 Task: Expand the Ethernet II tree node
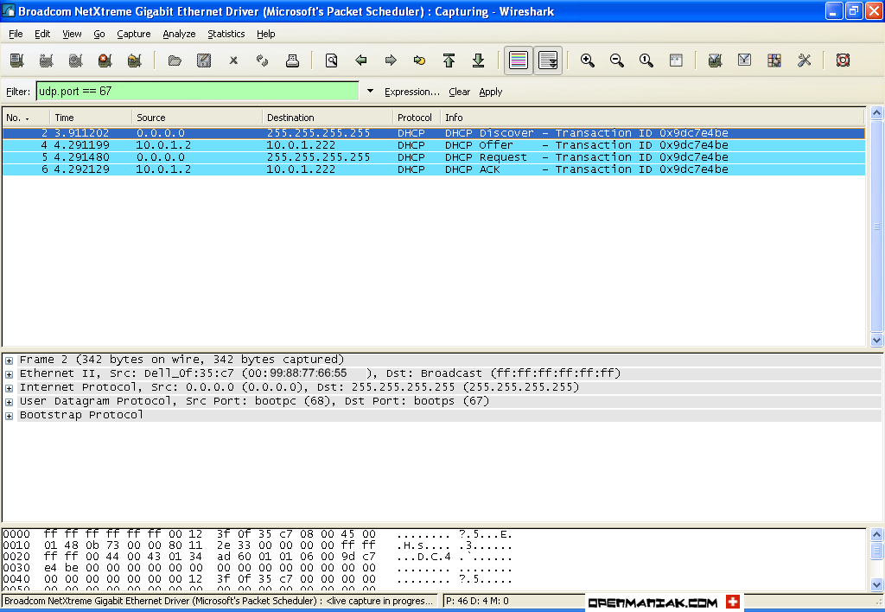click(9, 374)
